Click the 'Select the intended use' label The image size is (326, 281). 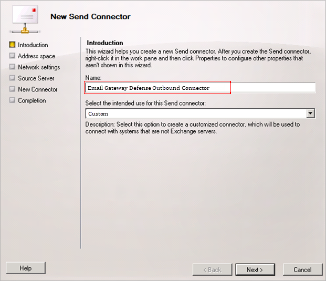tap(145, 103)
